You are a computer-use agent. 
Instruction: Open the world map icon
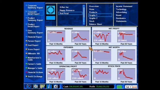pos(42,86)
